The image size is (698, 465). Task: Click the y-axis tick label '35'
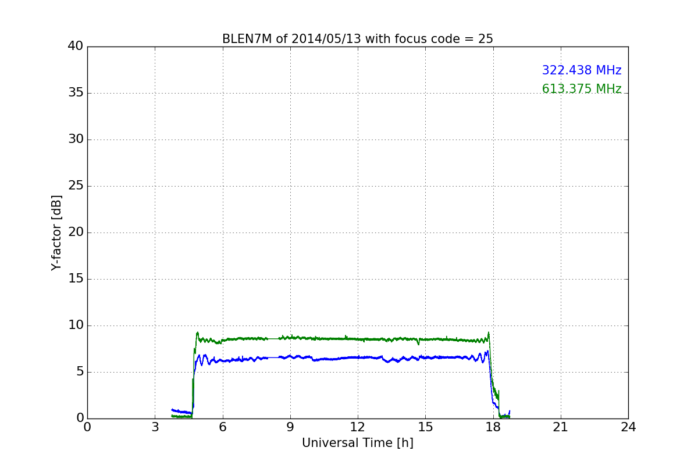pyautogui.click(x=76, y=93)
